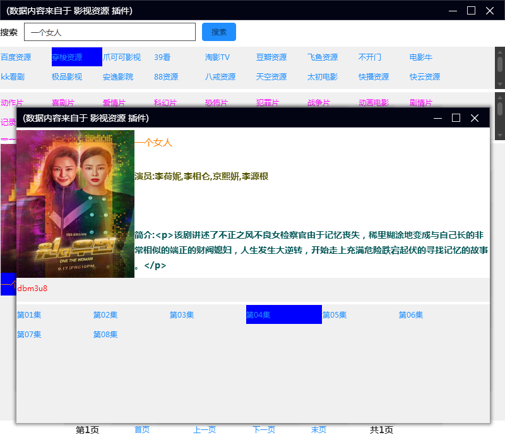Play episode 第08集
The width and height of the screenshot is (505, 442).
[105, 335]
